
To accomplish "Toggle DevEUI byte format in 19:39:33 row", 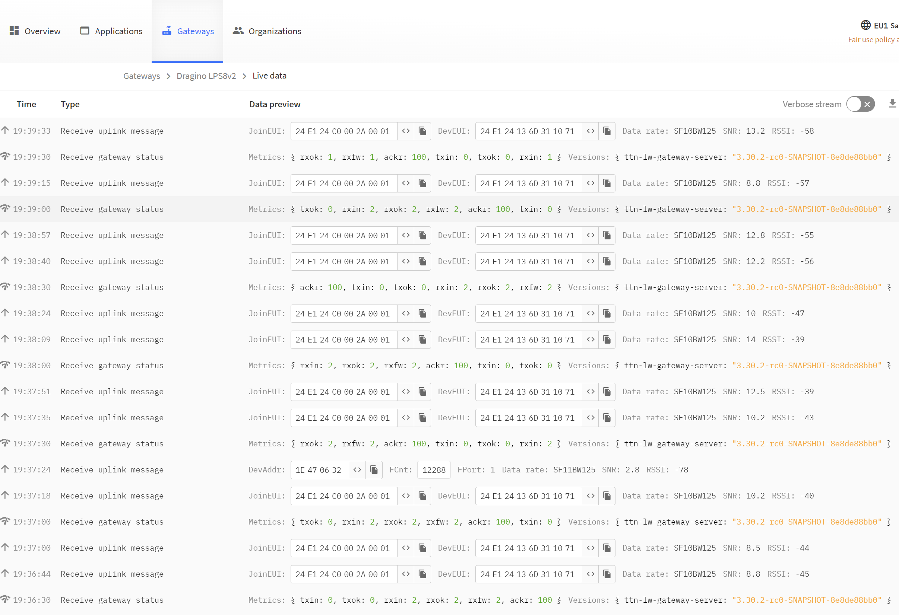I will (590, 131).
